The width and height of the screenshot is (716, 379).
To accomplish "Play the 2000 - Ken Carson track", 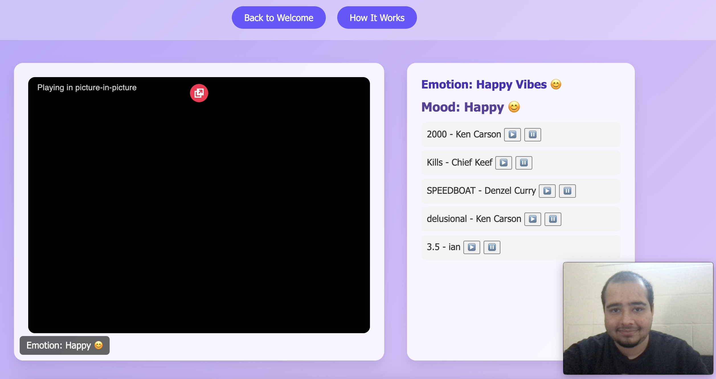I will click(512, 135).
